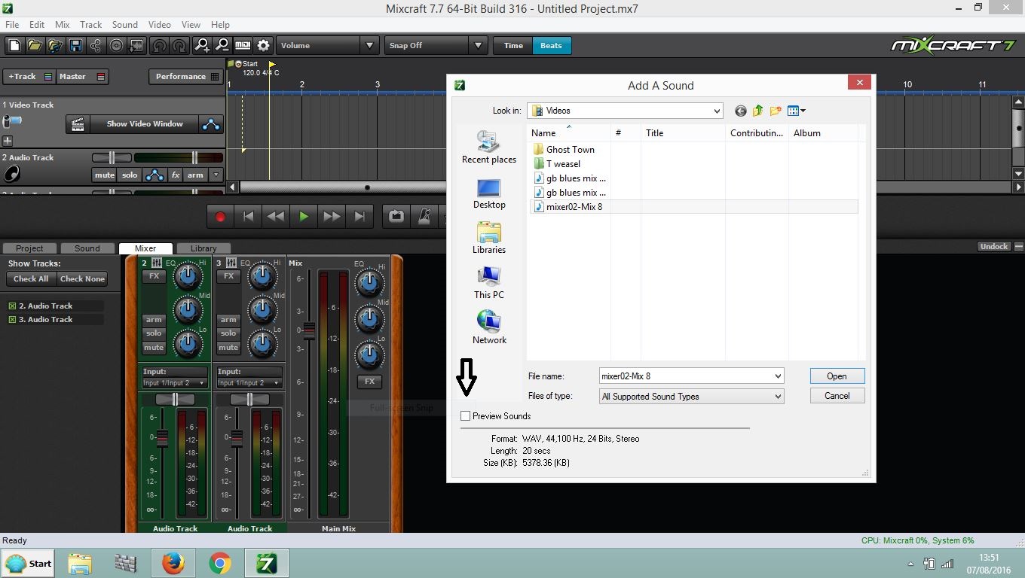
Task: Zoom in on the timeline
Action: click(x=201, y=46)
